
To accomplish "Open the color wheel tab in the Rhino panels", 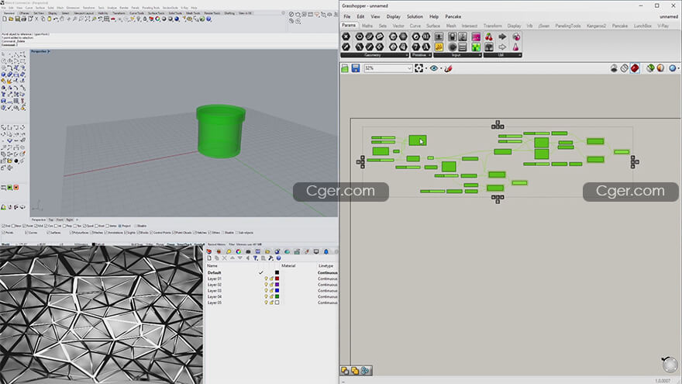I will pos(239,251).
